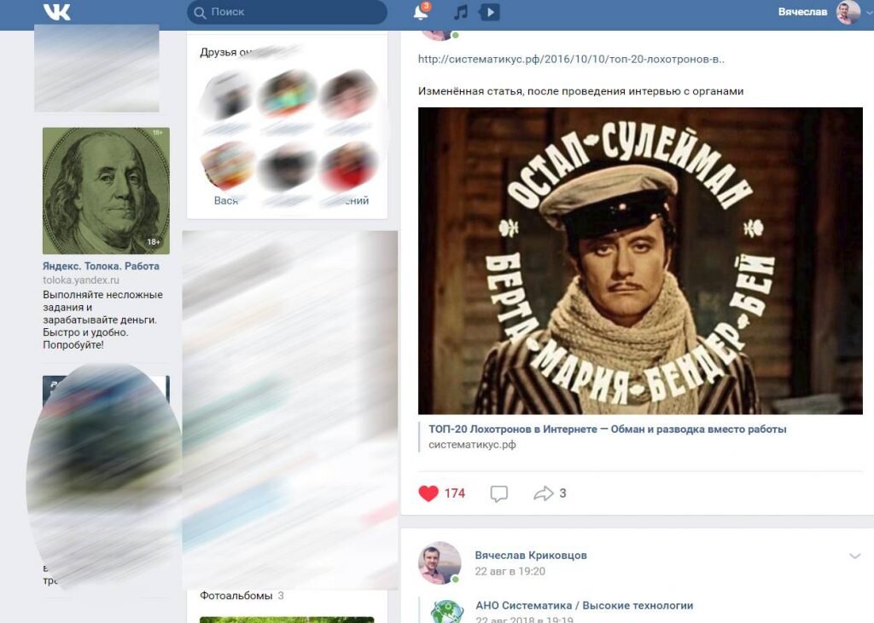Click Вячеслав Криковцов post avatar
This screenshot has height=623, width=874.
(440, 562)
